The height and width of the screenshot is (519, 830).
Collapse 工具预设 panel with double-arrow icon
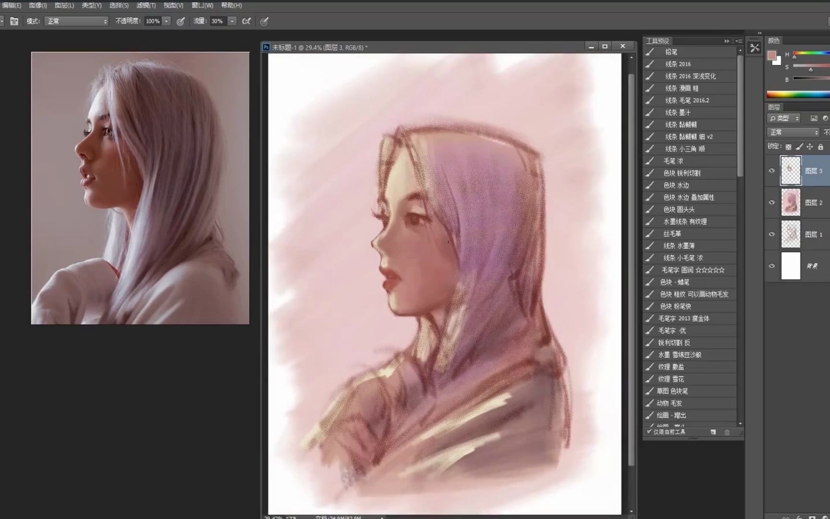coord(727,41)
